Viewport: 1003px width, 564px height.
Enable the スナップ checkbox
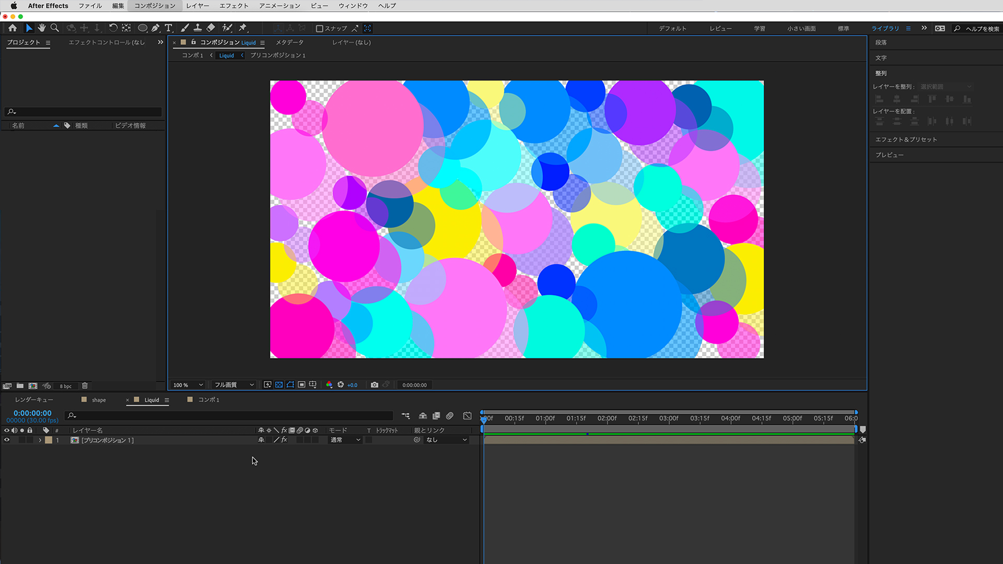click(x=320, y=29)
